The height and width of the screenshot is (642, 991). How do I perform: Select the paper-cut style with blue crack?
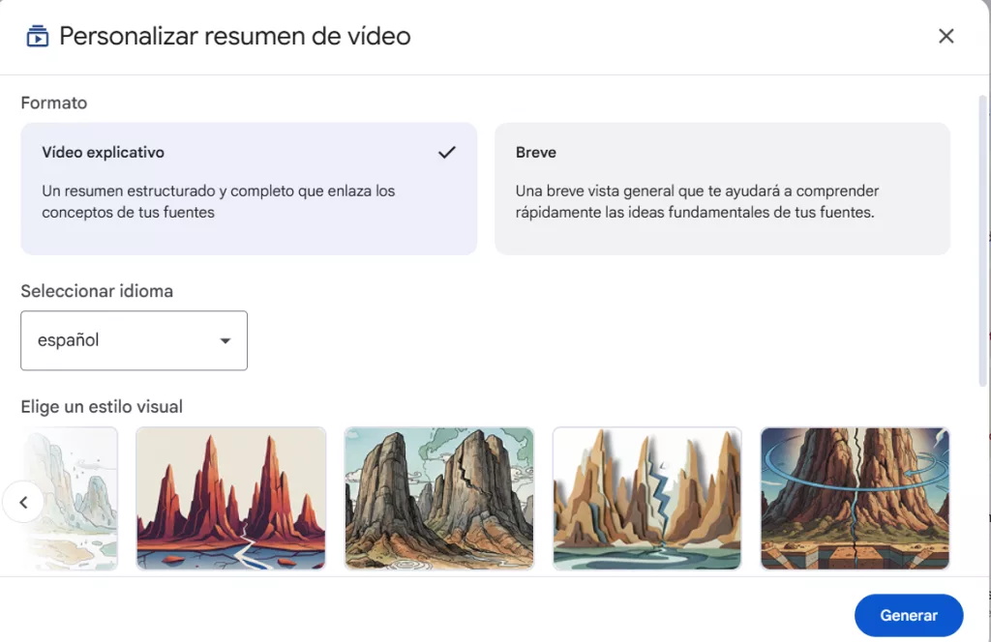[646, 498]
